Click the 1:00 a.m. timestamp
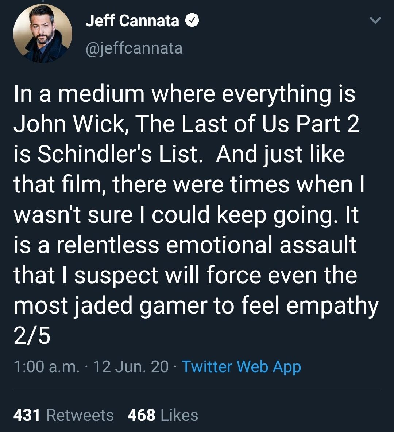394x432 pixels. [x=46, y=366]
